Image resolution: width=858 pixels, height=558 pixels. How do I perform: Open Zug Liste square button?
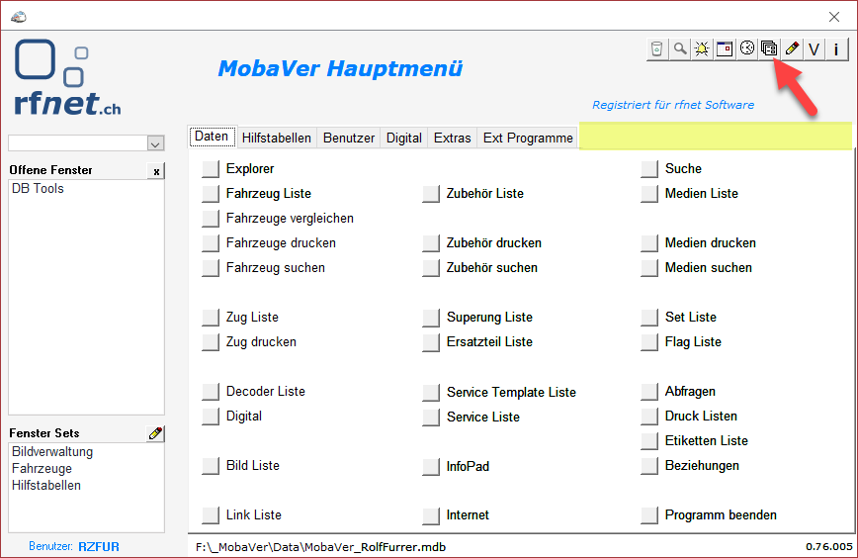211,318
